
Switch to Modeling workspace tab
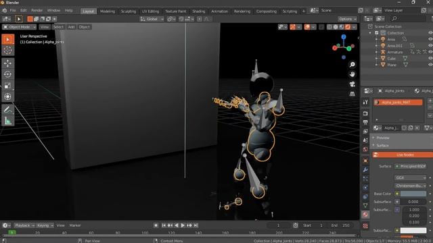[x=108, y=11]
